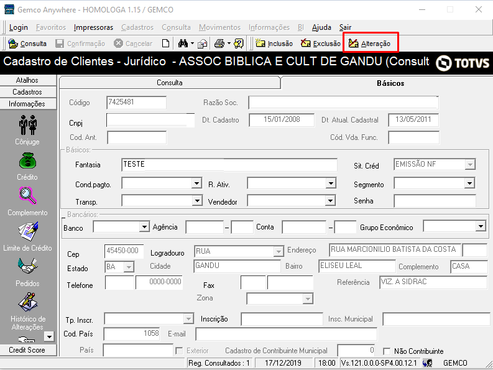Image resolution: width=493 pixels, height=370 pixels.
Task: Click the Cep field 45450-000
Action: point(124,252)
